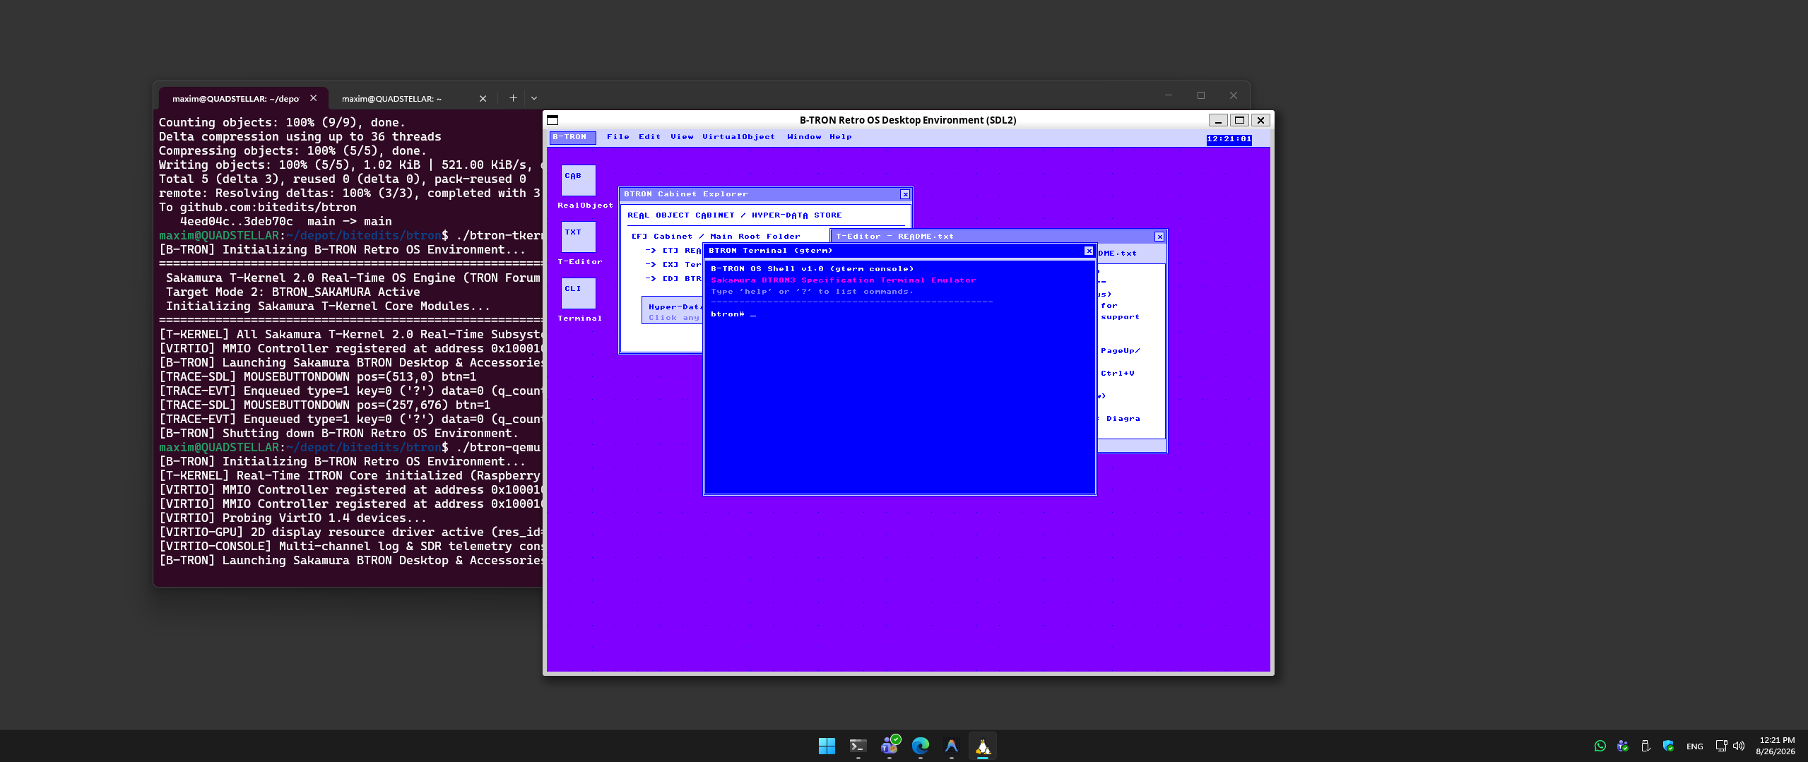Open the CAB RealObject desktop icon
The image size is (1808, 762).
pos(578,180)
